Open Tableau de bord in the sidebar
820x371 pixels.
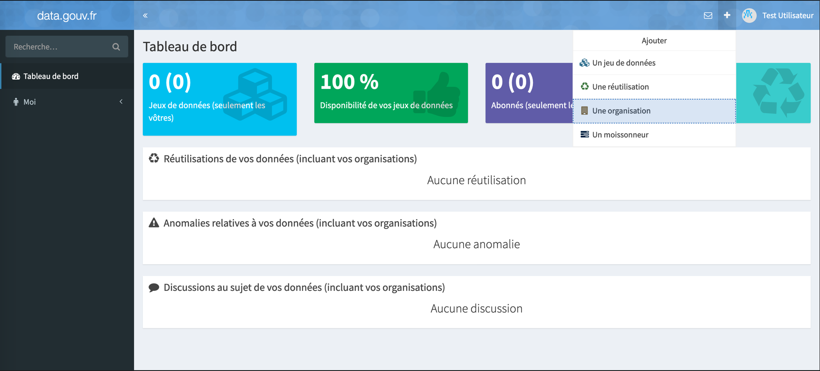[67, 76]
